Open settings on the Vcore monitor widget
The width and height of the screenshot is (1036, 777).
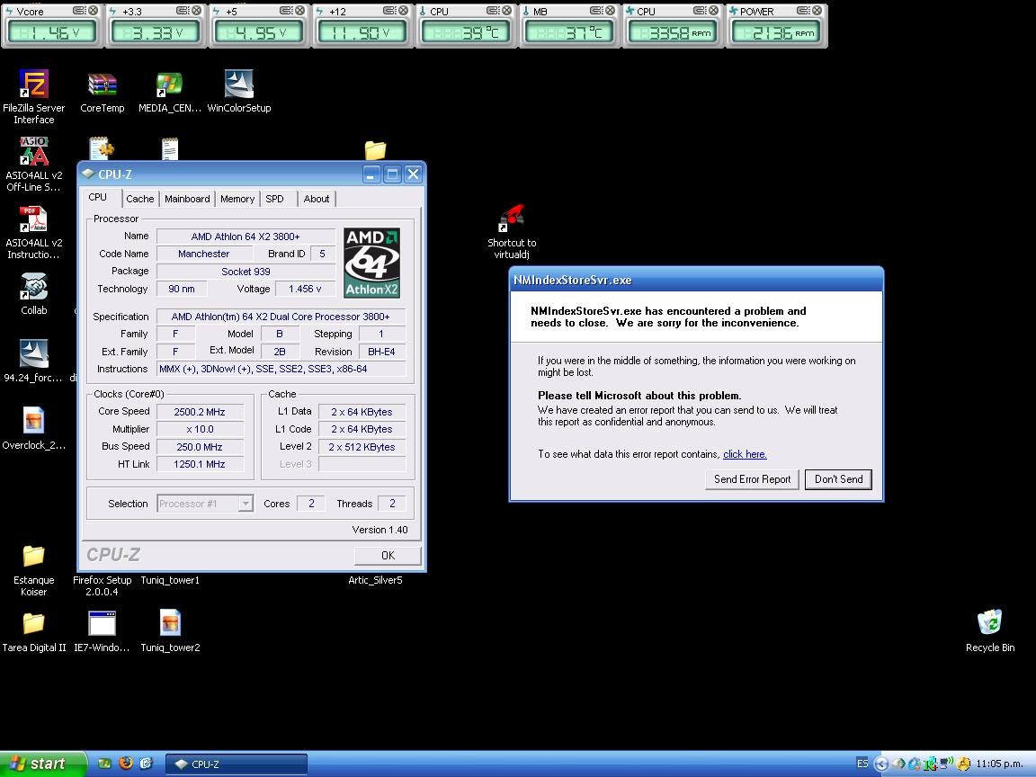[78, 11]
